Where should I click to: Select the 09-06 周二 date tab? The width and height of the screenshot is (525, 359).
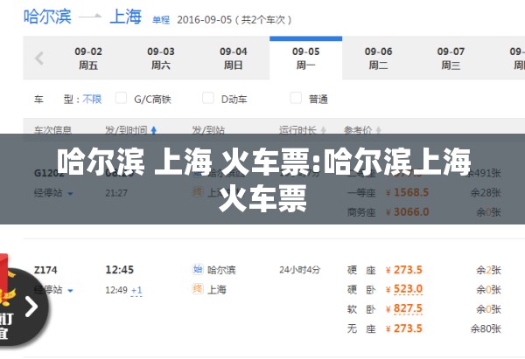coord(378,59)
